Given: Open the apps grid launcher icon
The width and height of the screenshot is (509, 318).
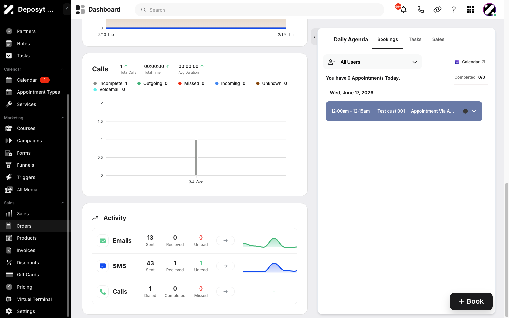Looking at the screenshot, I should click(470, 10).
